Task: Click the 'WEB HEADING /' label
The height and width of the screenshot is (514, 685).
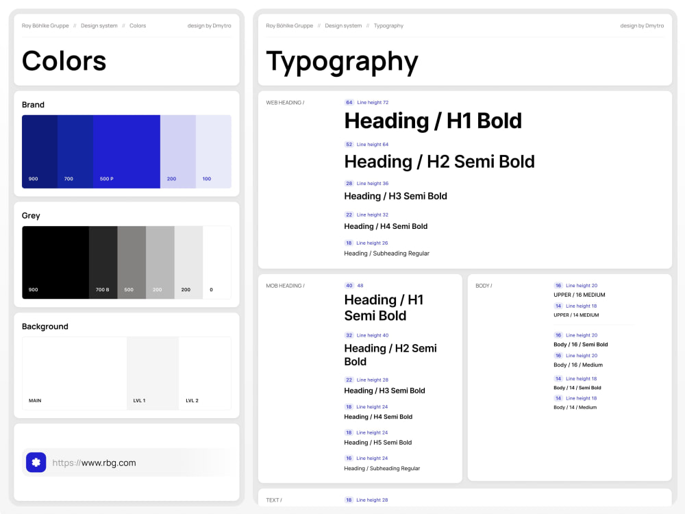Action: [285, 103]
